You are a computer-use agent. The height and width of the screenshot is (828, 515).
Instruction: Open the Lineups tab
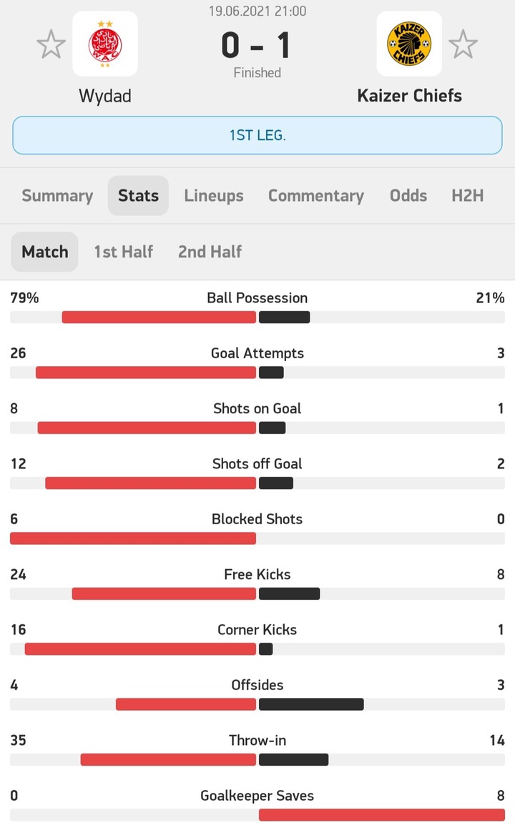click(x=213, y=195)
